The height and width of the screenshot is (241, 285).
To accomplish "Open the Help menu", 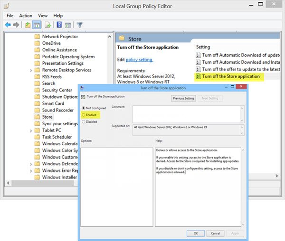I will [58, 16].
